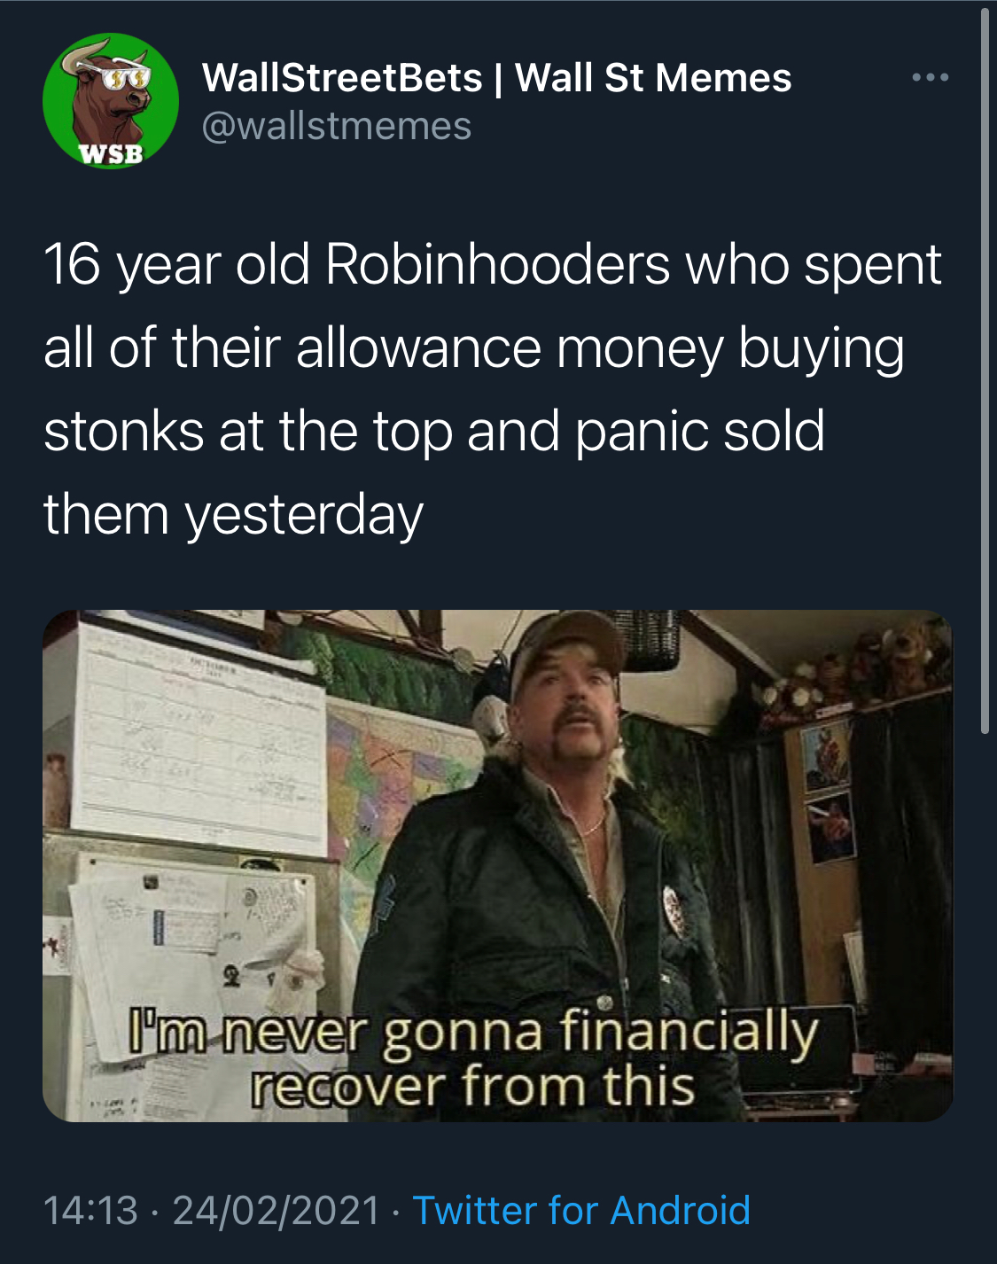Open the Twitter for Android source link
Image resolution: width=997 pixels, height=1264 pixels.
pos(581,1210)
